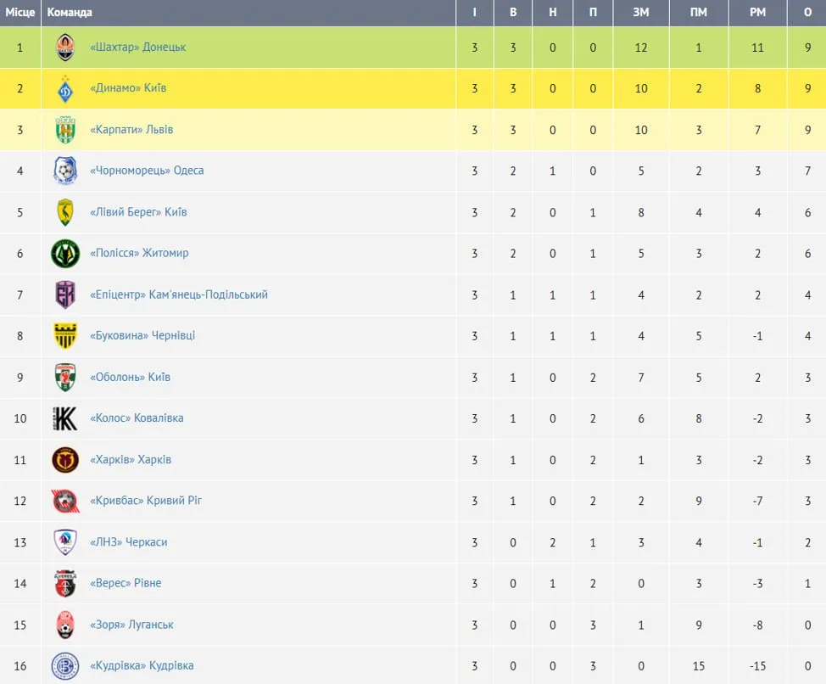
Task: Select the Polissya Zhytomyr wolf logo
Action: (x=65, y=254)
